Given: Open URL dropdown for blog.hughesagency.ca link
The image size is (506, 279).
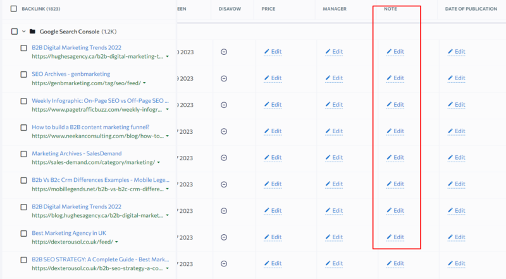Looking at the screenshot, I should click(x=167, y=215).
